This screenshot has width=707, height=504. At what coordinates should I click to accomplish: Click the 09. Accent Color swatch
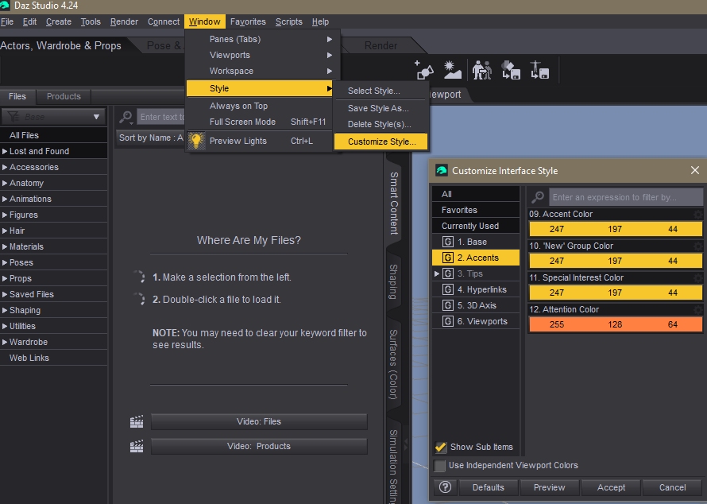[x=616, y=229]
